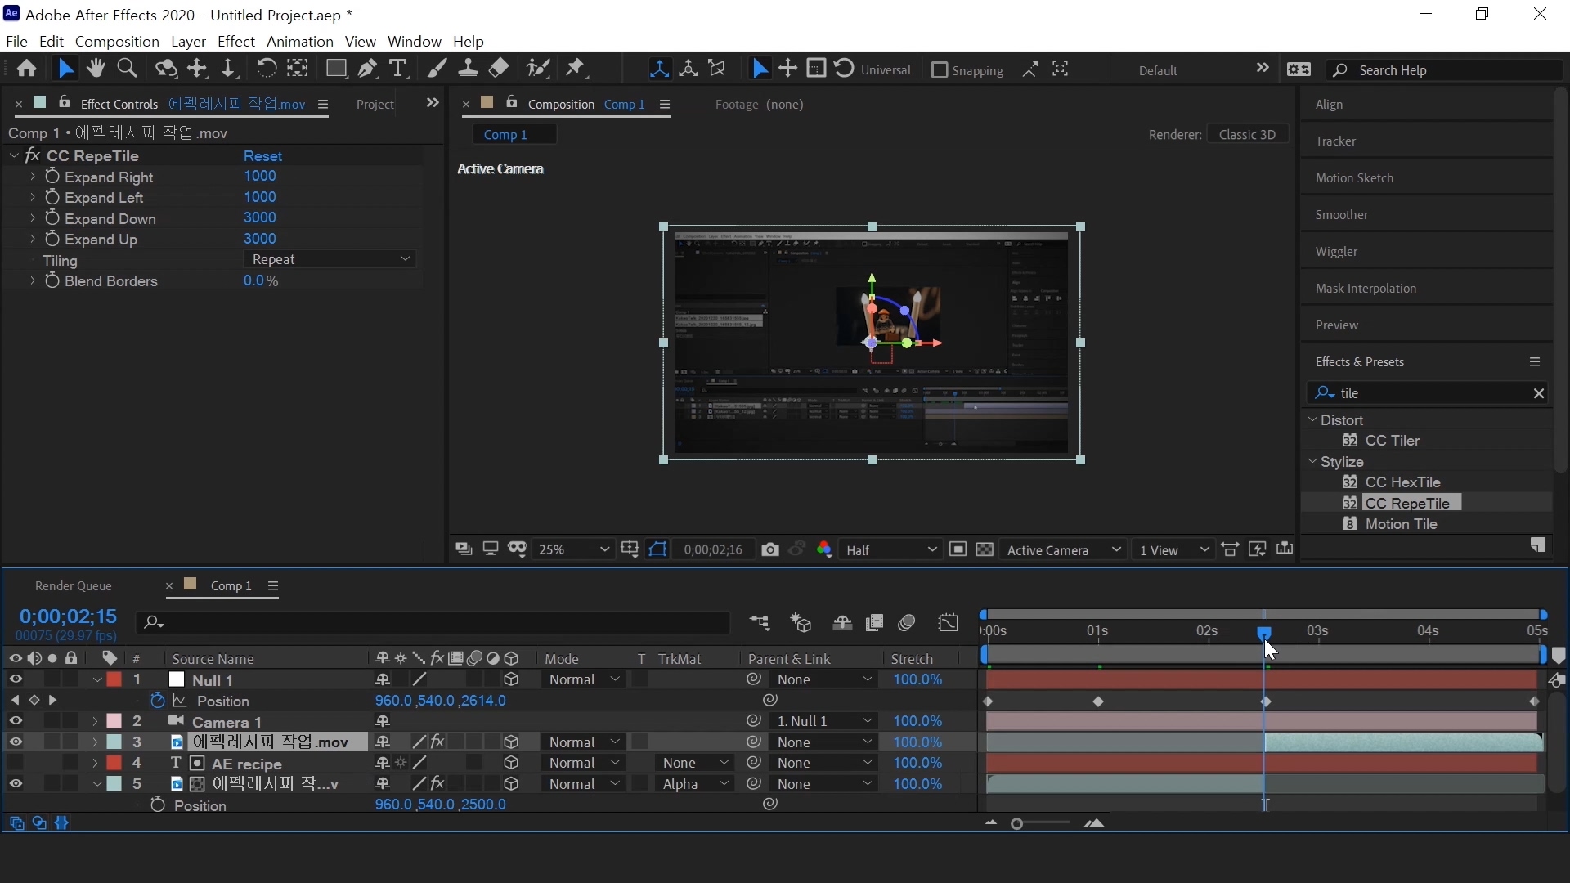Reset the CC RepeTile effect
The height and width of the screenshot is (883, 1570).
coord(262,155)
